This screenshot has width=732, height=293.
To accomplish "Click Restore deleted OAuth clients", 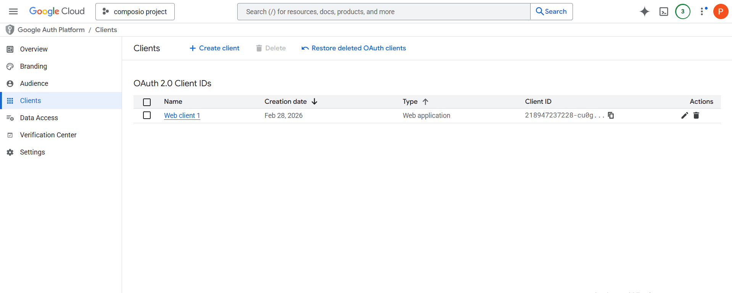I will pyautogui.click(x=354, y=48).
